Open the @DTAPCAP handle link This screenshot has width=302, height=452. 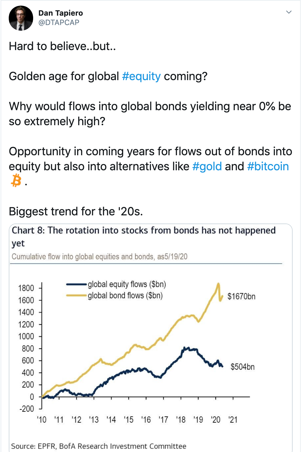[59, 23]
